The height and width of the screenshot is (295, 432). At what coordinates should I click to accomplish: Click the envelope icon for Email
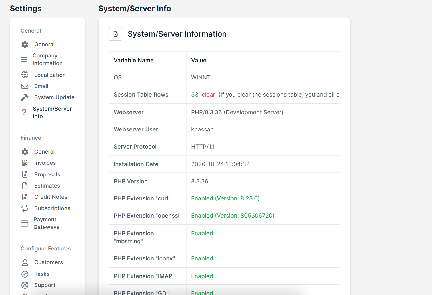coord(25,86)
